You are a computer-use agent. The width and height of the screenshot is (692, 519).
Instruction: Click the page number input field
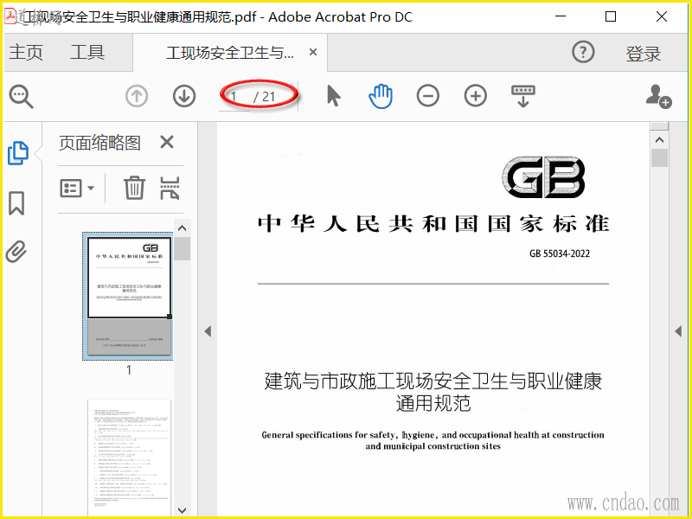[234, 97]
